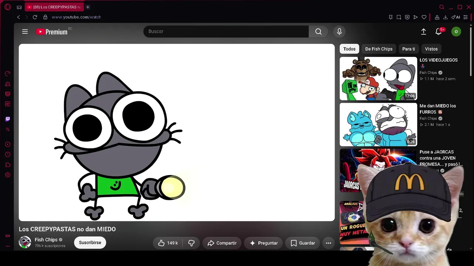Screen dimensions: 474x266
Task: Open the browser profile icon
Action: pyautogui.click(x=437, y=17)
